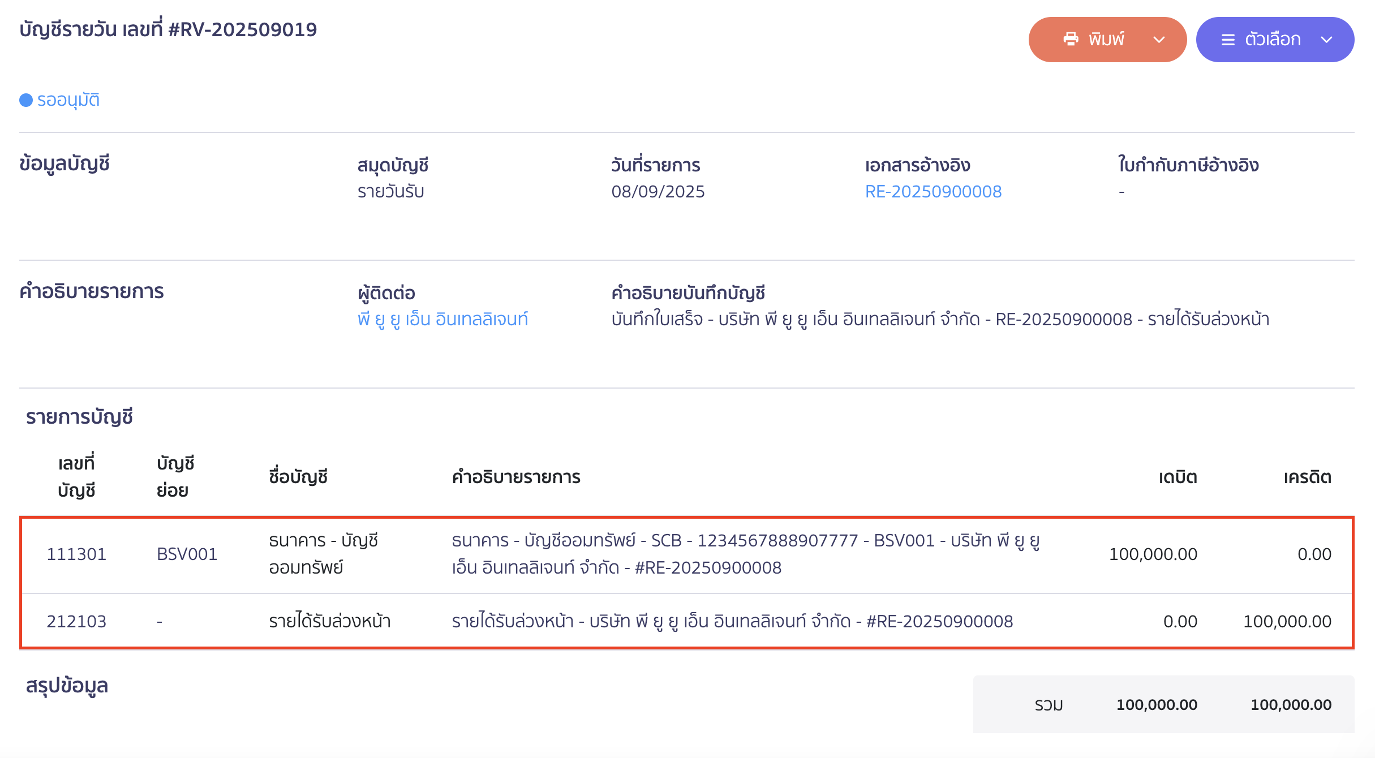Click the list icon in the ตัวเลือก button
Viewport: 1375px width, 758px height.
click(1228, 40)
